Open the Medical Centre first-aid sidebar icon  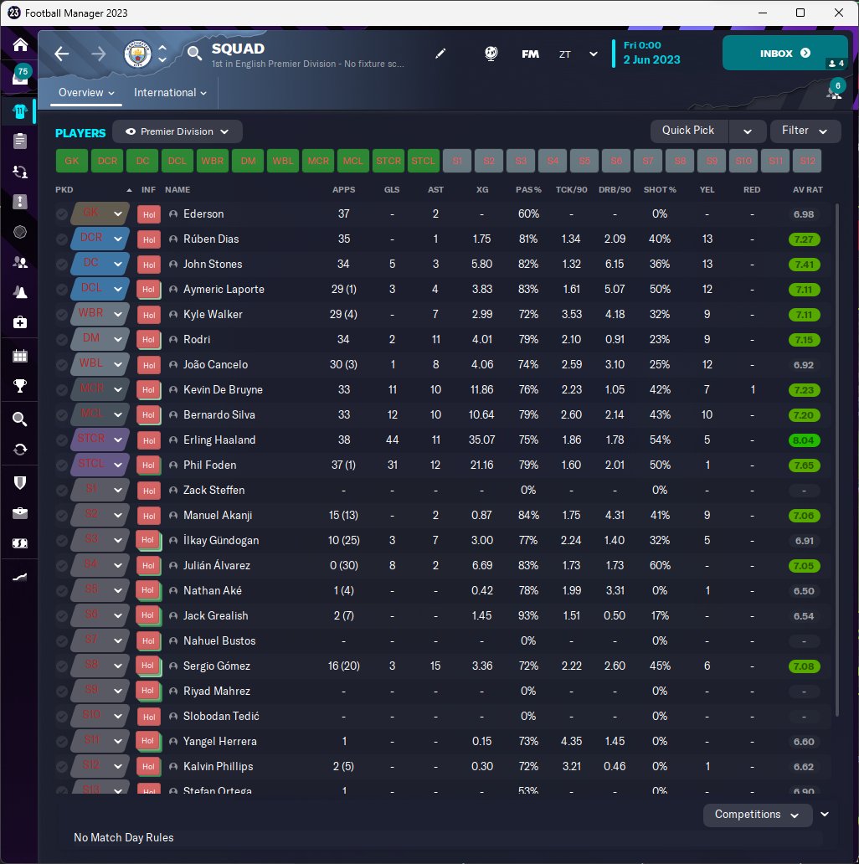pos(20,321)
